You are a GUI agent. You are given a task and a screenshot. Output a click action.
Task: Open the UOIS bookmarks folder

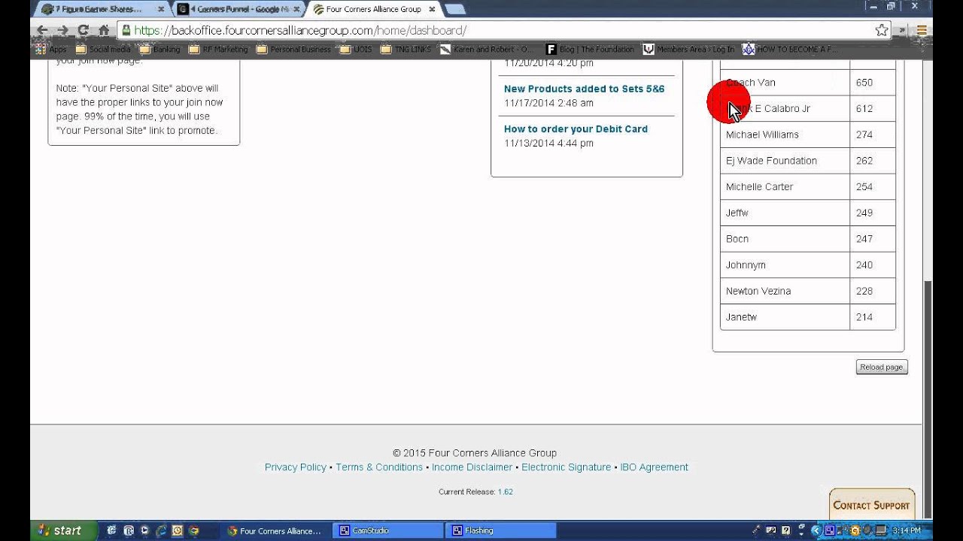(356, 50)
